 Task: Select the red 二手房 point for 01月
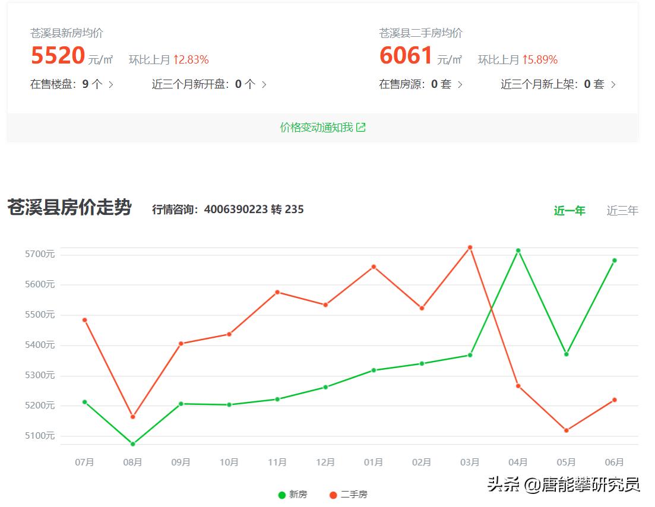pyautogui.click(x=374, y=267)
